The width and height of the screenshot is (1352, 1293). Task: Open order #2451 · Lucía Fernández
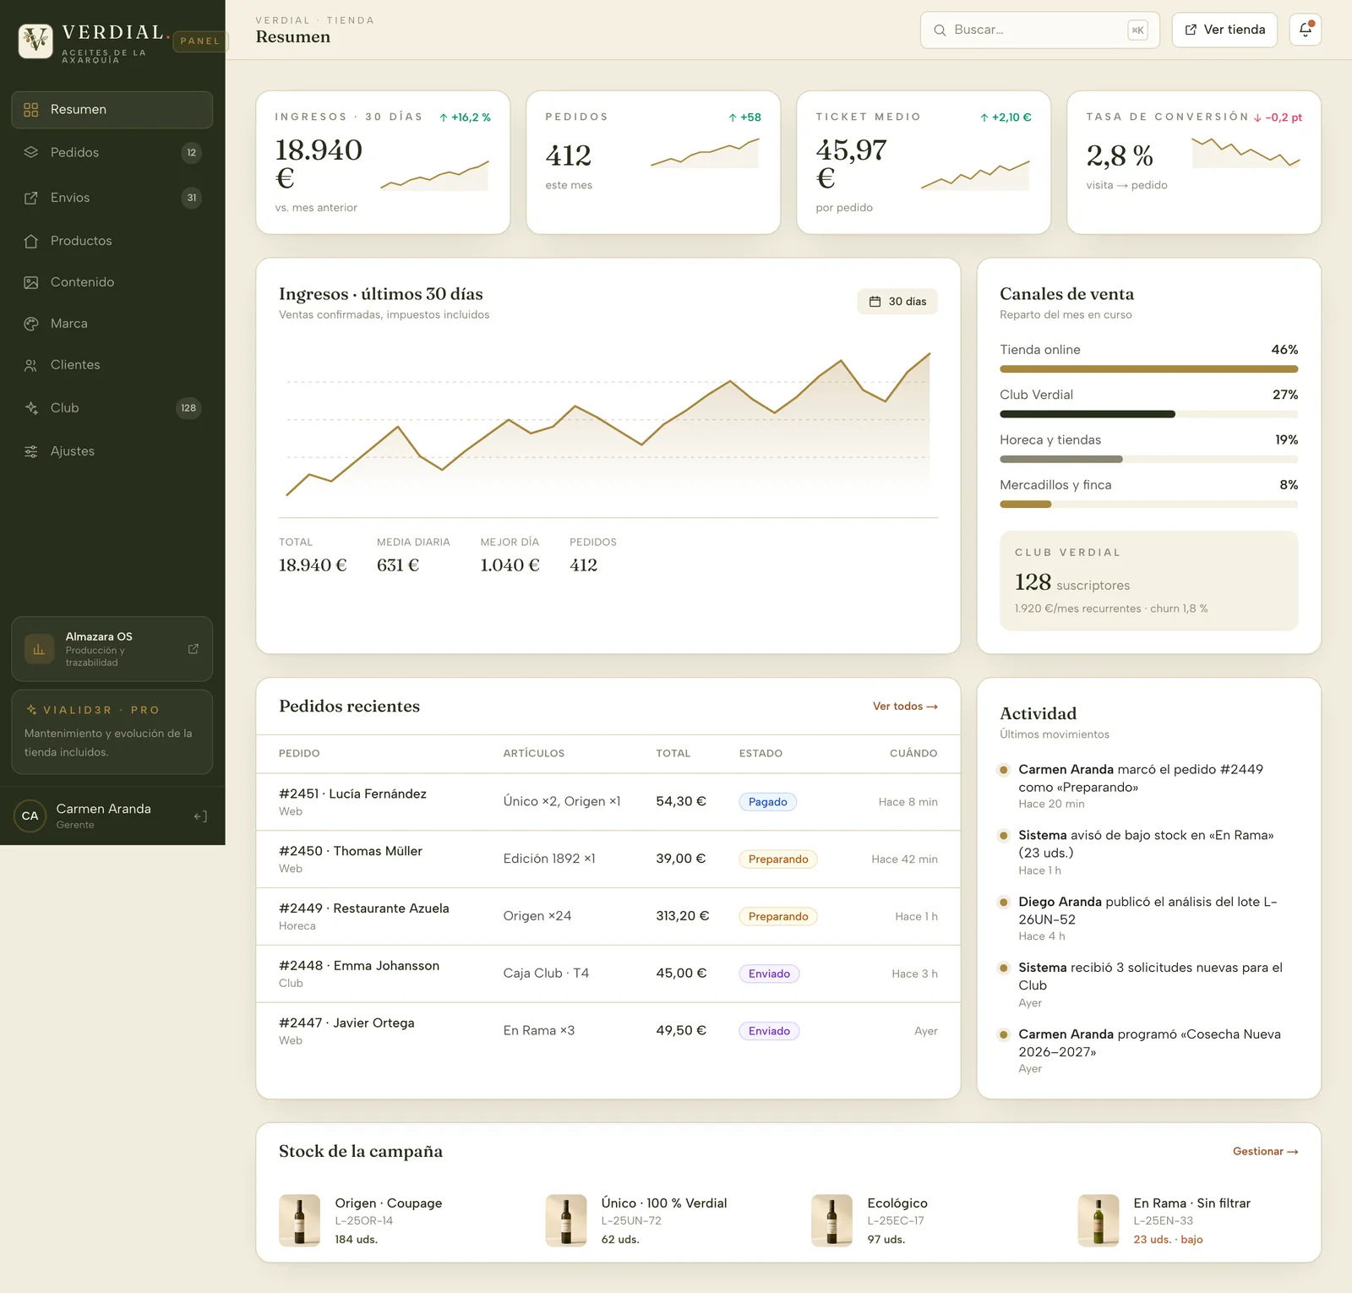(x=608, y=802)
